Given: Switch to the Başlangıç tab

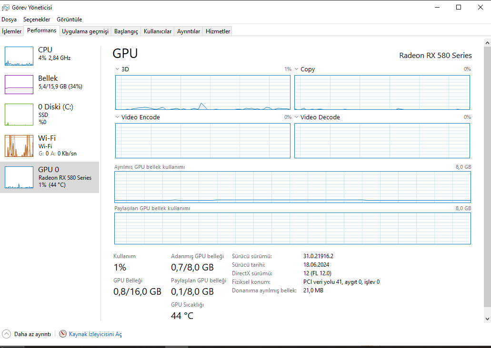Looking at the screenshot, I should click(x=126, y=31).
